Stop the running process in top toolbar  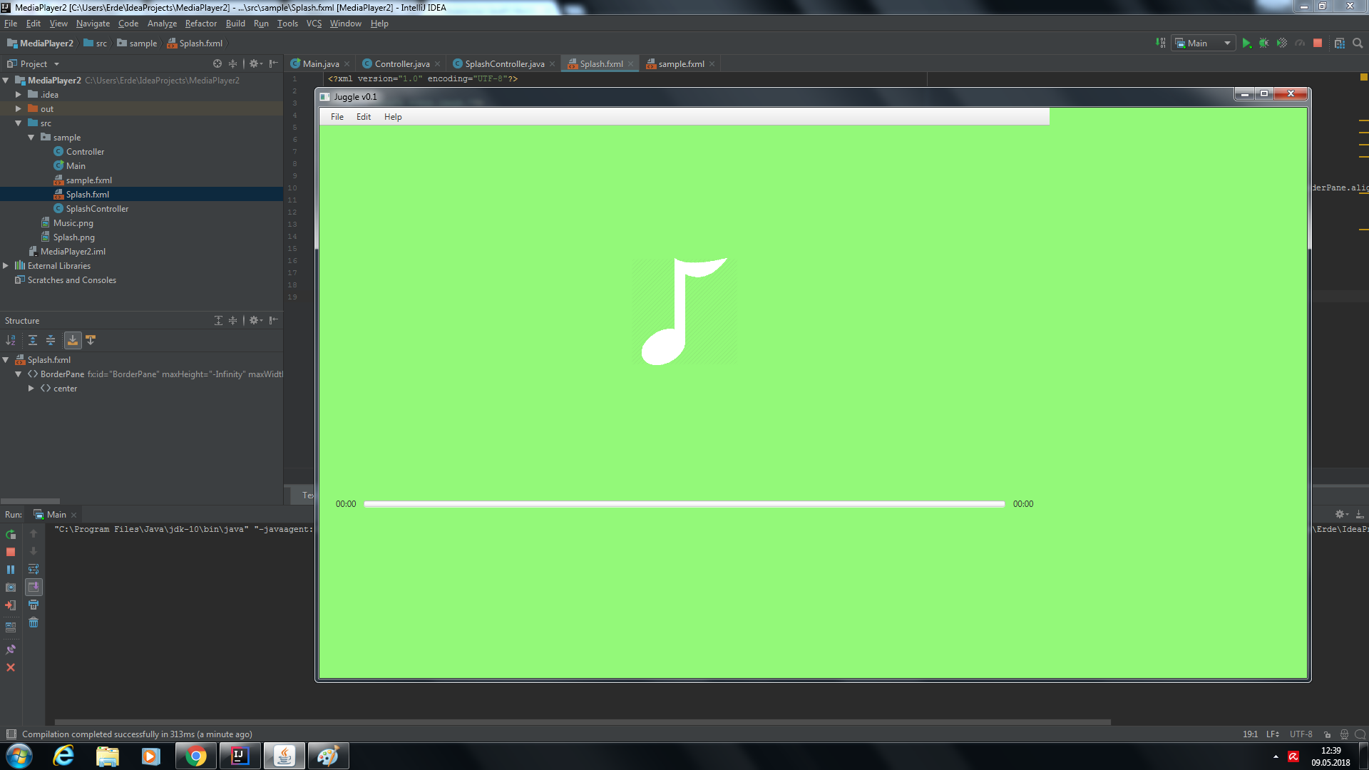coord(1318,43)
